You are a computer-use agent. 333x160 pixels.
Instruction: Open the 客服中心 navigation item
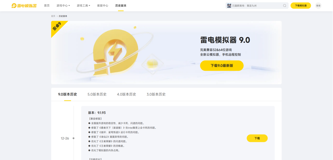click(x=103, y=5)
